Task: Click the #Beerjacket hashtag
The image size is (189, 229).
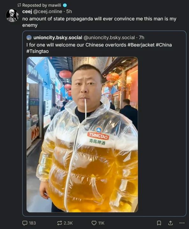Action: point(141,45)
